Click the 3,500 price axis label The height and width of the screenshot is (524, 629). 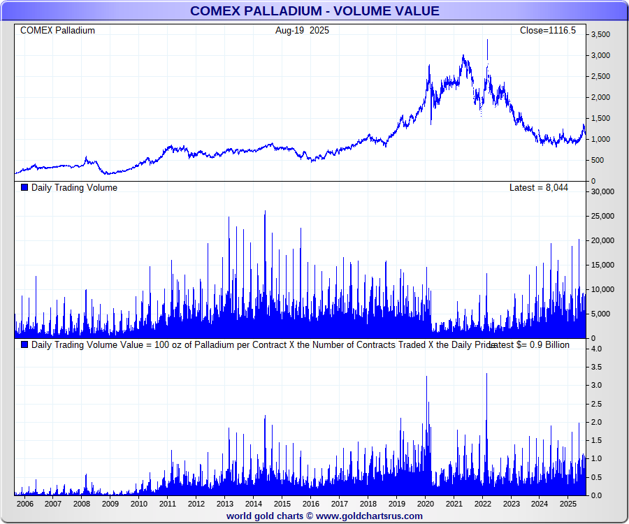[601, 34]
